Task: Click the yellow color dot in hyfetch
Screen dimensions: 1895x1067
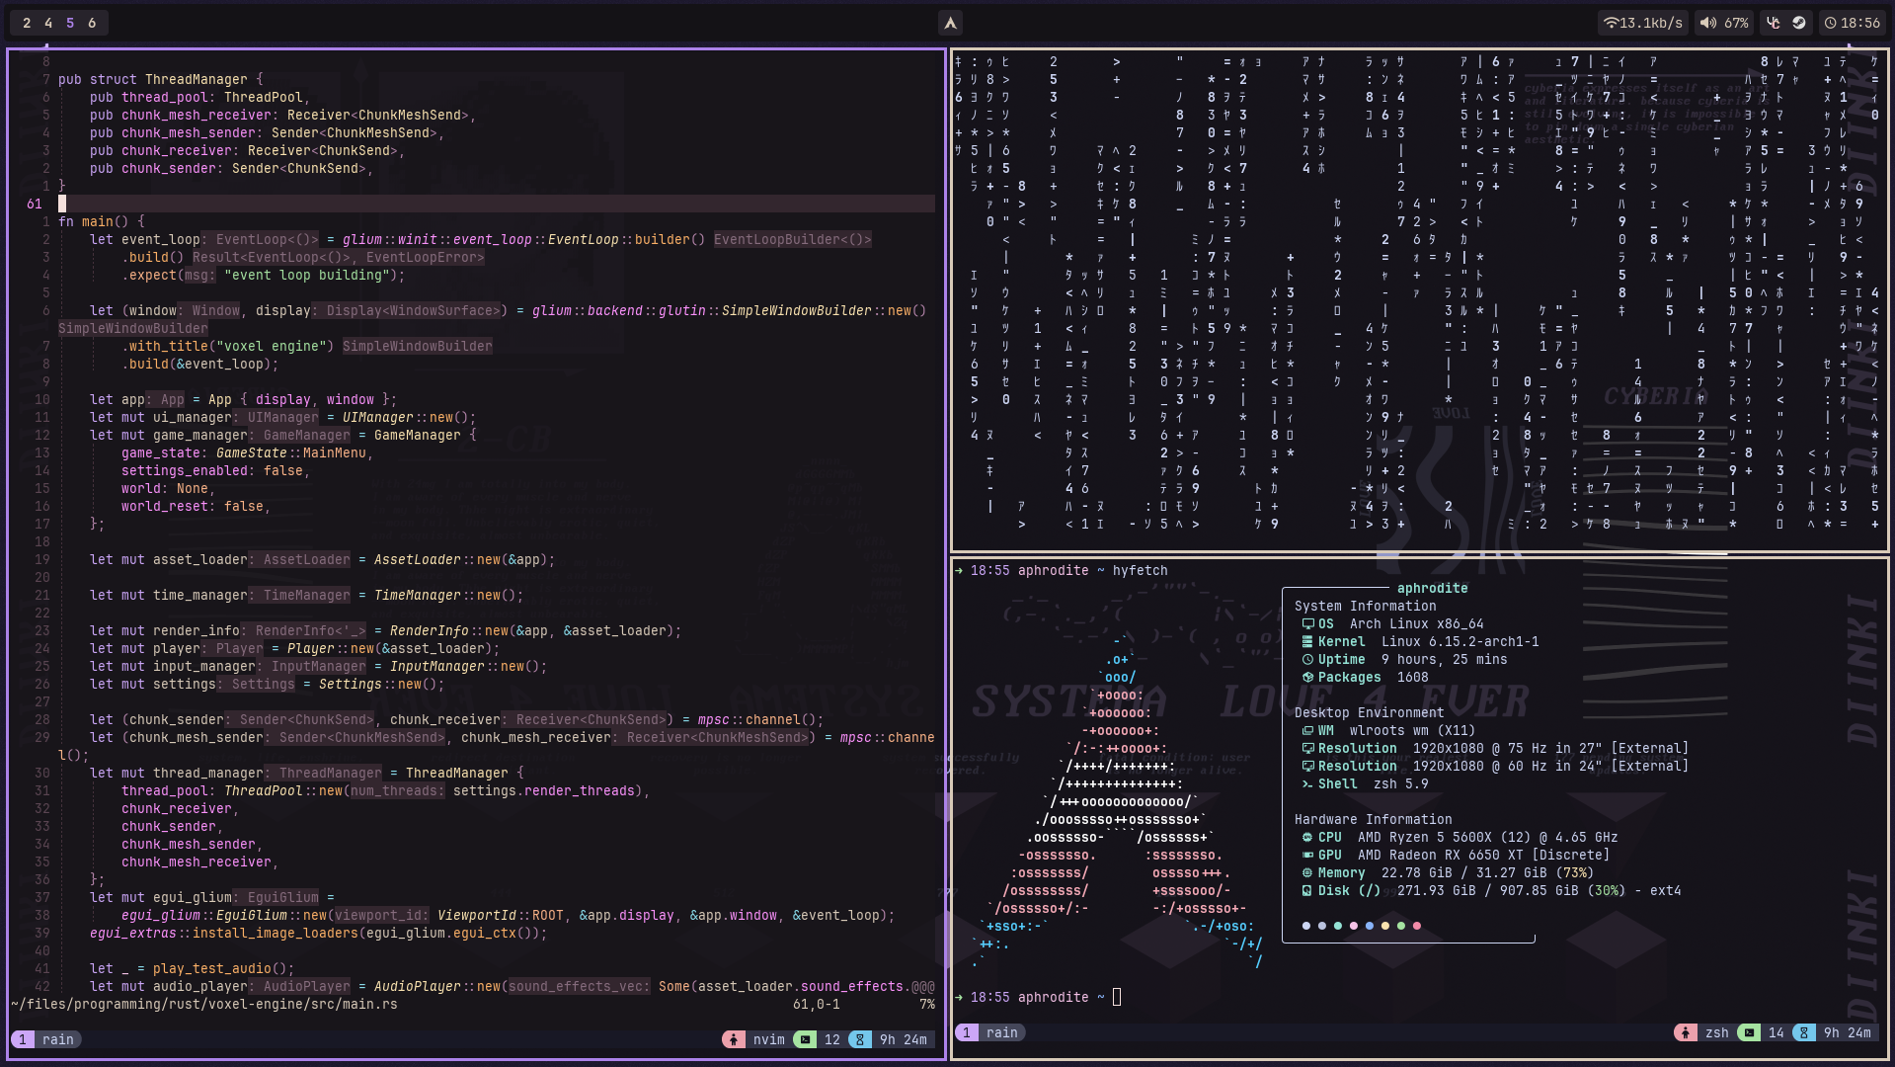Action: 1385,926
